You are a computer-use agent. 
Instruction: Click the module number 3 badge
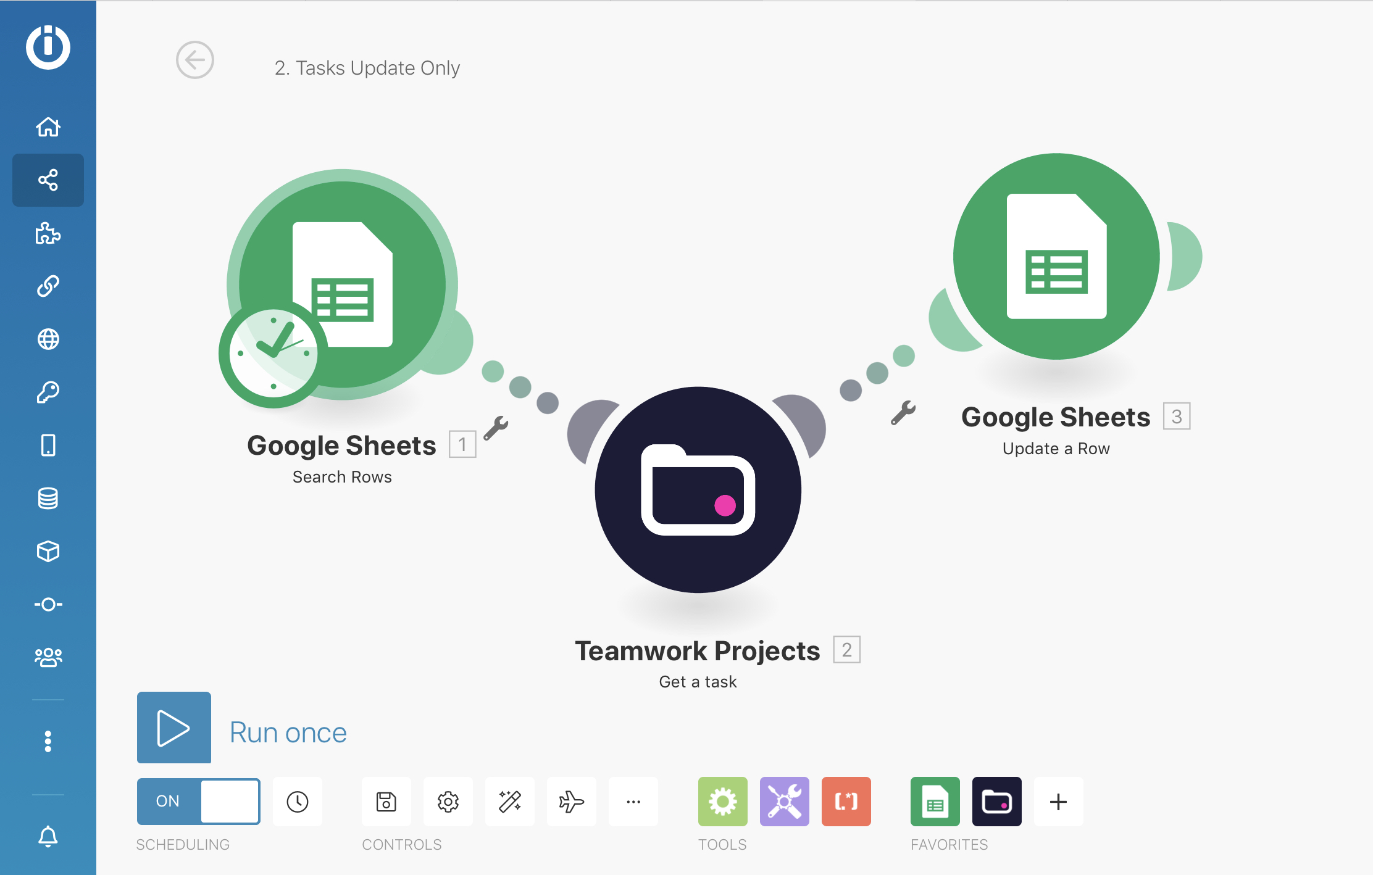point(1177,417)
